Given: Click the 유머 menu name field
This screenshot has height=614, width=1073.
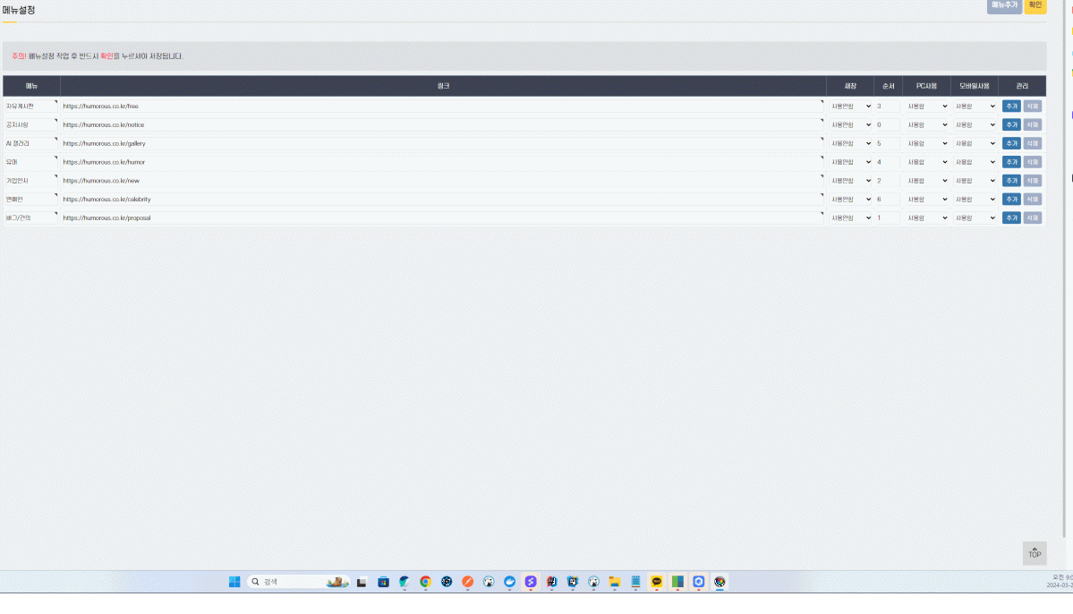Looking at the screenshot, I should pos(30,161).
